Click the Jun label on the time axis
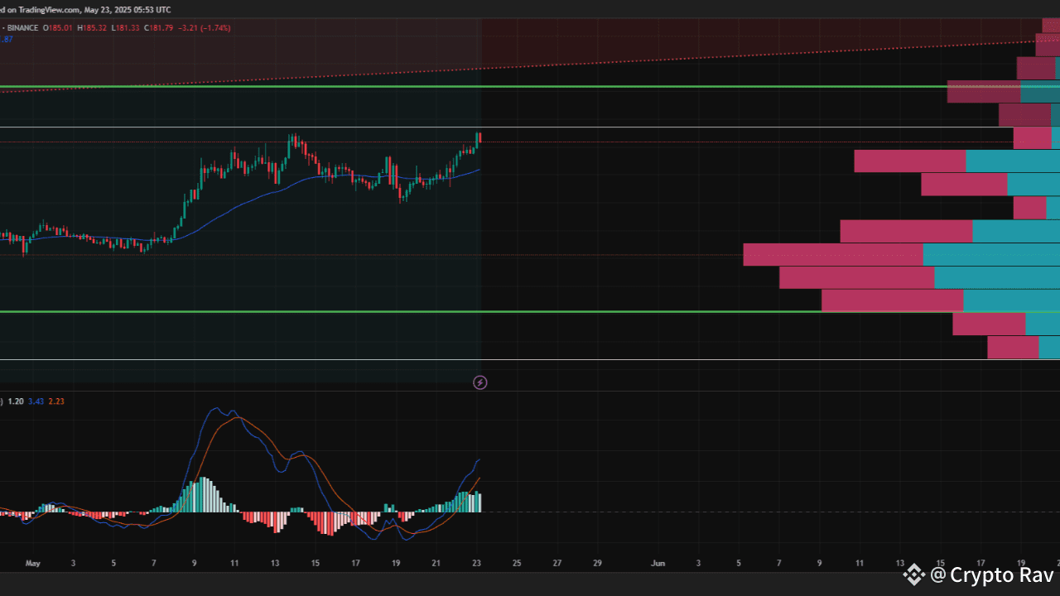 click(x=658, y=562)
